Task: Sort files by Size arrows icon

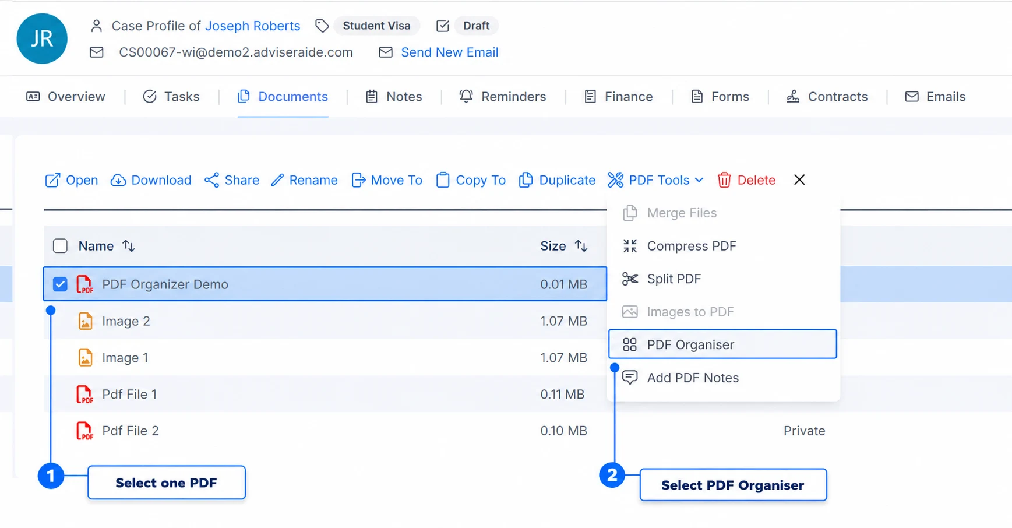Action: [581, 246]
